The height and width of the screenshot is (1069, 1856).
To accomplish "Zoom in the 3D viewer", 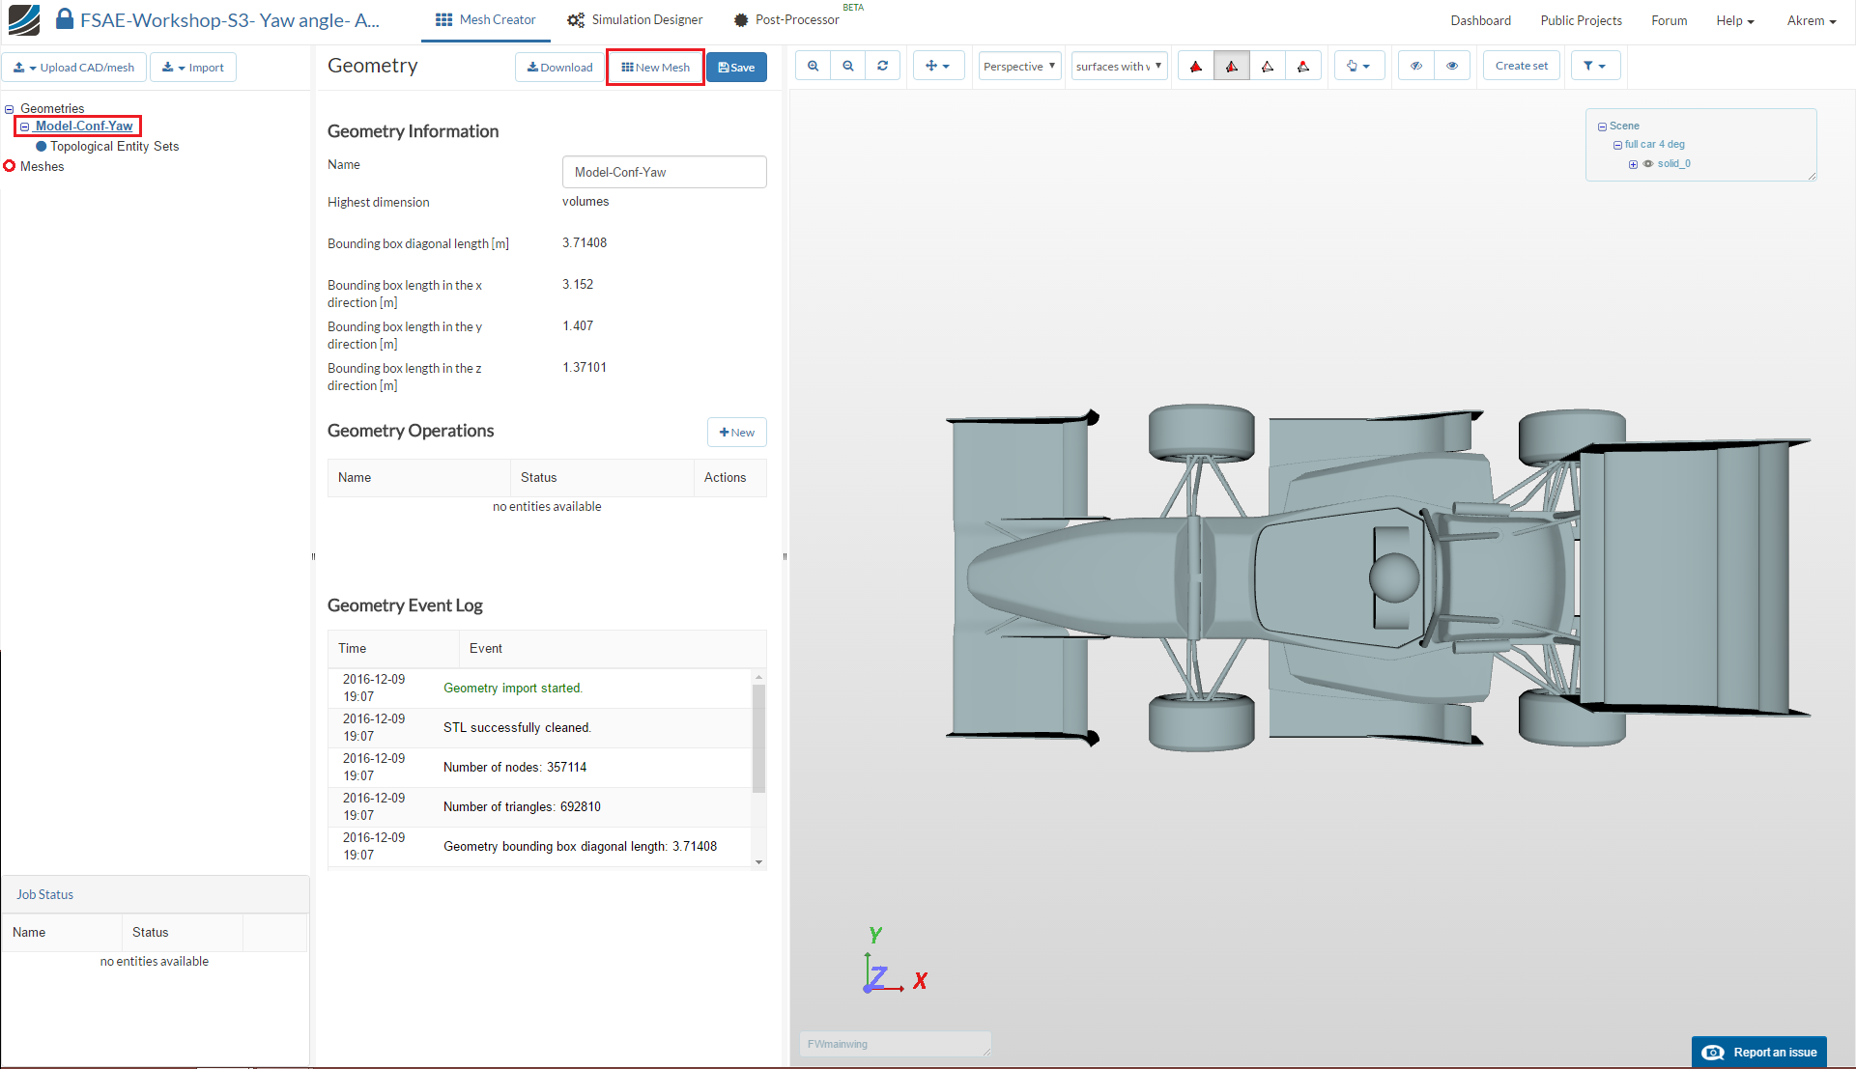I will 813,67.
